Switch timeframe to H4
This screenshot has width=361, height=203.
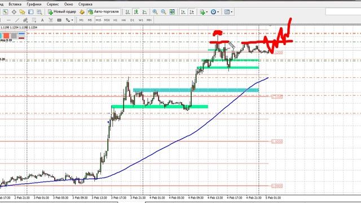click(124, 20)
